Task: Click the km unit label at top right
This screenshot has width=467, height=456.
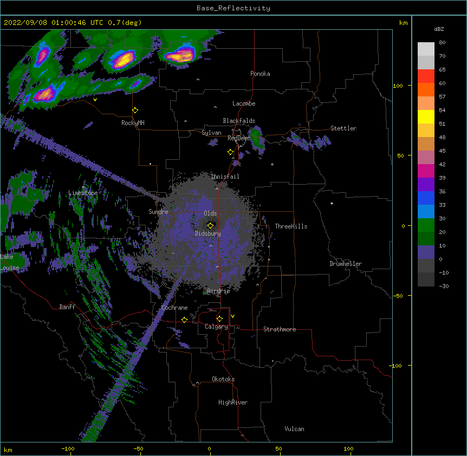Action: (x=404, y=23)
